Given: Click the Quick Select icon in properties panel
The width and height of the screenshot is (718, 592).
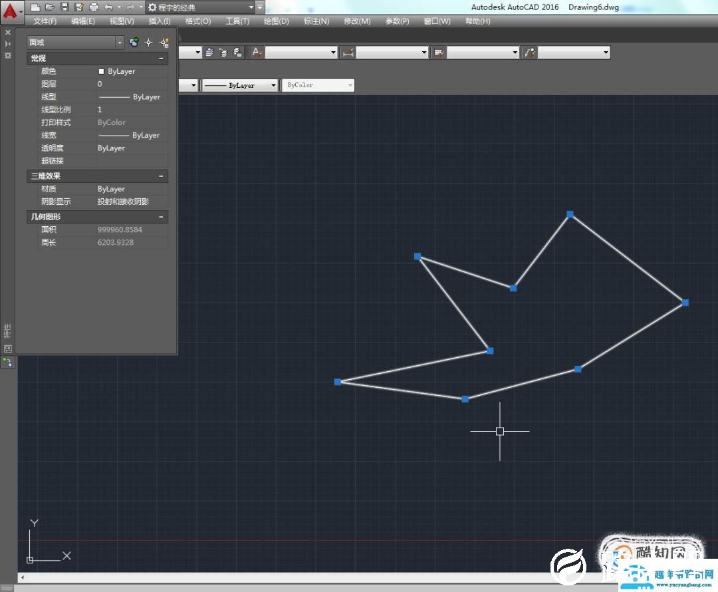Looking at the screenshot, I should 164,43.
